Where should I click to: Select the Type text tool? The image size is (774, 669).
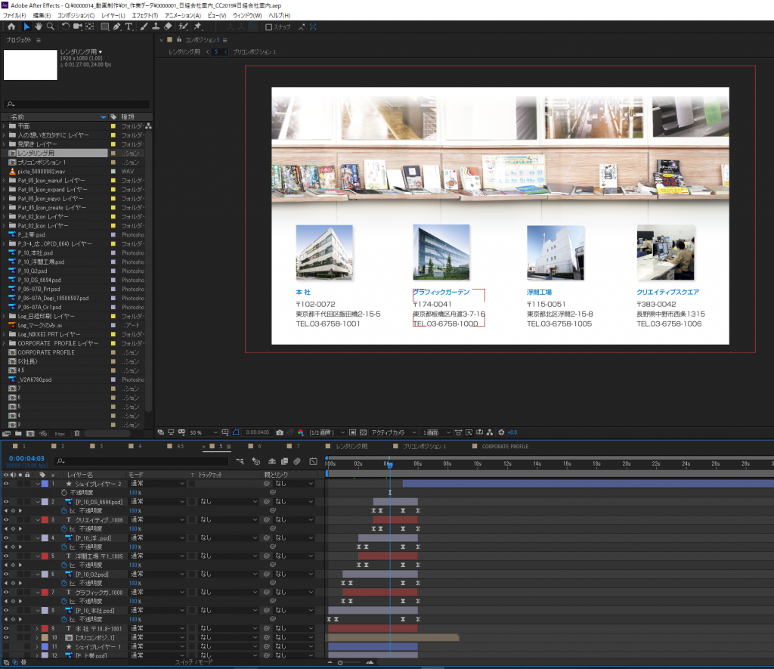(x=128, y=26)
